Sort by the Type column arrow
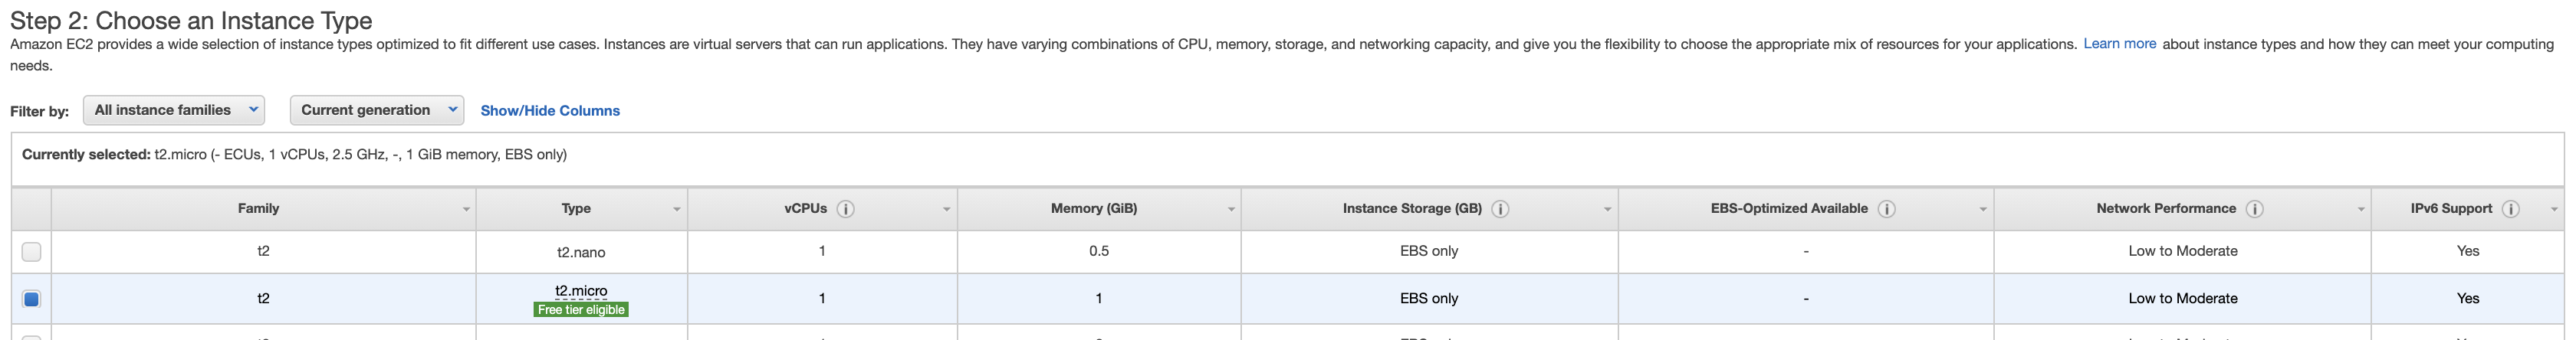 pos(677,210)
